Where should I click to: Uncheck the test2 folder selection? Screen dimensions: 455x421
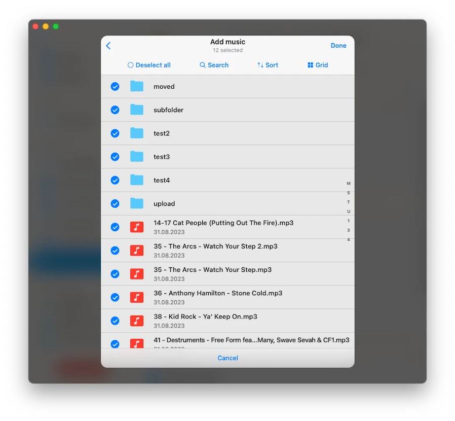point(115,133)
